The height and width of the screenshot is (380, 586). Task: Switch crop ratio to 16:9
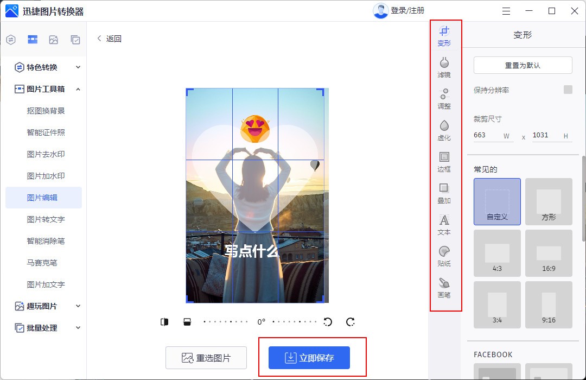[549, 253]
